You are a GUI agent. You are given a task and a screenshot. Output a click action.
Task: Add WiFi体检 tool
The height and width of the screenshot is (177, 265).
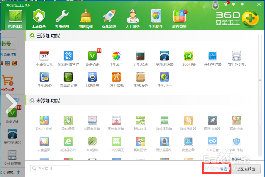[x=237, y=144]
